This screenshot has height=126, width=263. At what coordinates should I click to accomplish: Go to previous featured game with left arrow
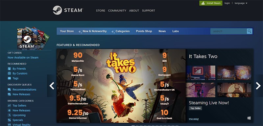(52, 86)
